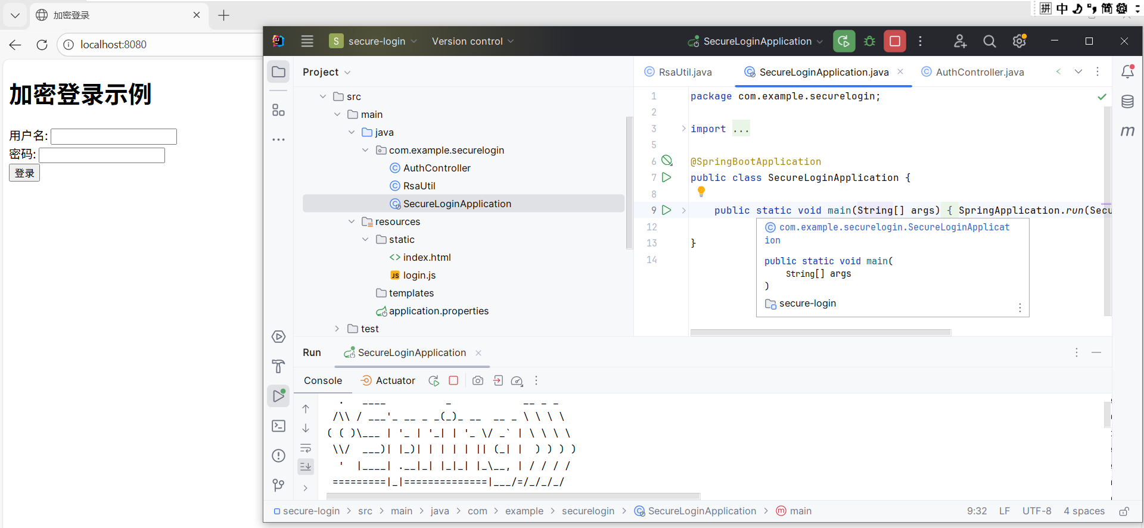Open Search Everywhere magnifier

pyautogui.click(x=990, y=41)
